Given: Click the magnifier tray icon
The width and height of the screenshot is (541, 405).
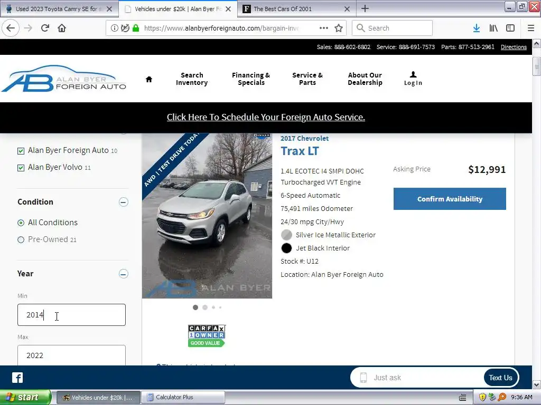Looking at the screenshot, I should pyautogui.click(x=502, y=397).
